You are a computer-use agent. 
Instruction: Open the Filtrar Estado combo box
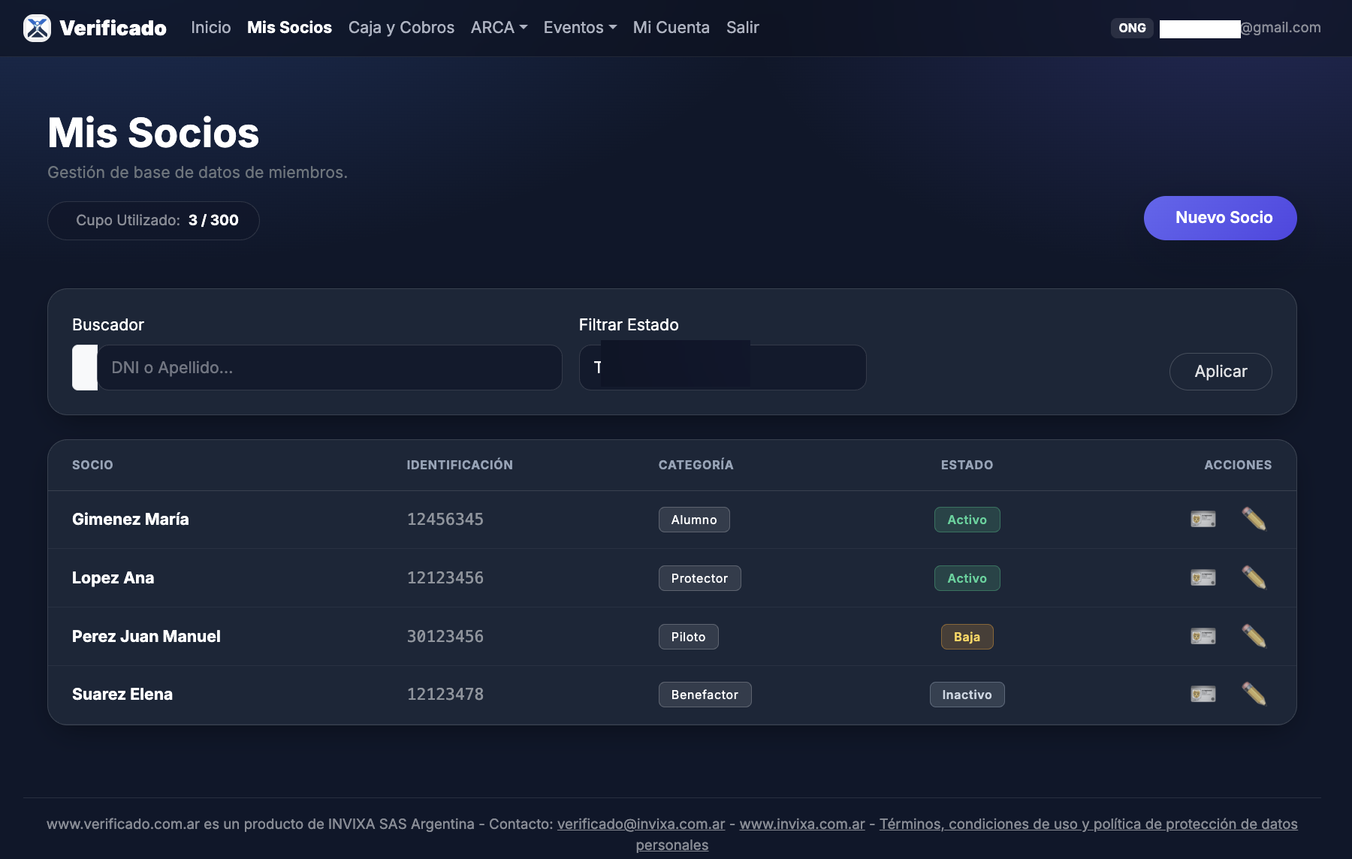[x=722, y=367]
